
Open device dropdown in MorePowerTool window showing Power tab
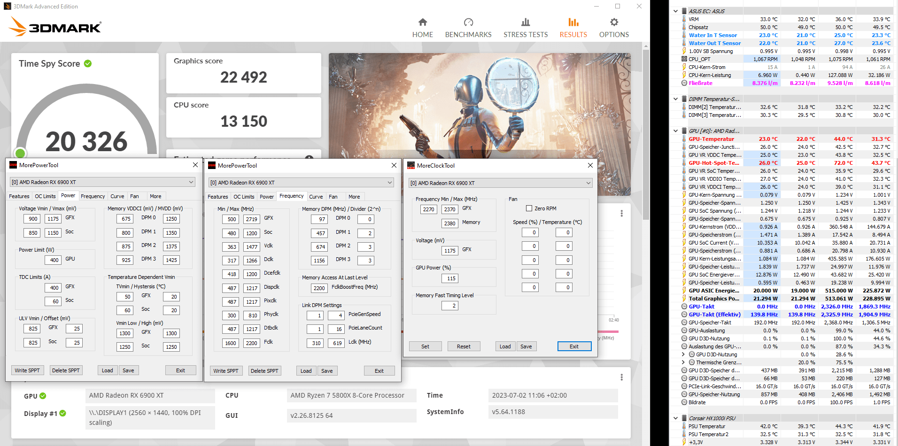[102, 182]
